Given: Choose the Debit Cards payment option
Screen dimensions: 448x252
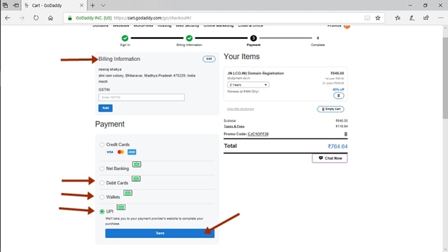Looking at the screenshot, I should point(102,183).
